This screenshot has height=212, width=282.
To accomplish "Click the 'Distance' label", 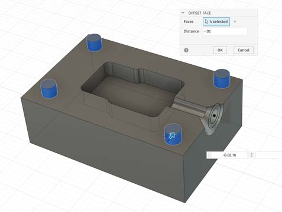I will [191, 31].
